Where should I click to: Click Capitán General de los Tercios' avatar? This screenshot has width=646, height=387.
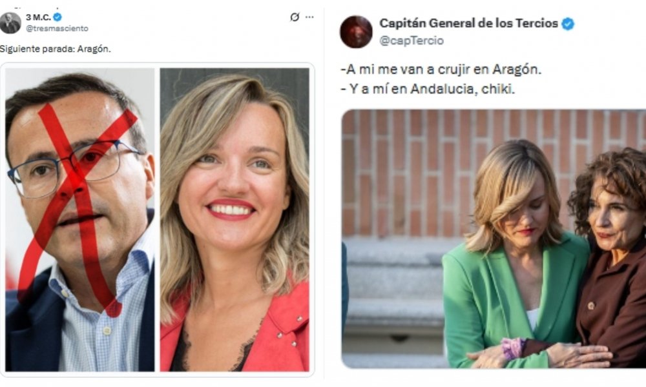[x=356, y=32]
